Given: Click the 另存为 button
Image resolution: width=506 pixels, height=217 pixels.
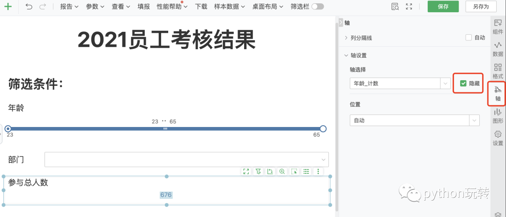Looking at the screenshot, I should (x=481, y=7).
